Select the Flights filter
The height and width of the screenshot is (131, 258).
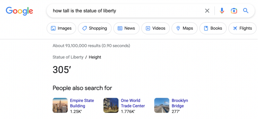tap(242, 28)
